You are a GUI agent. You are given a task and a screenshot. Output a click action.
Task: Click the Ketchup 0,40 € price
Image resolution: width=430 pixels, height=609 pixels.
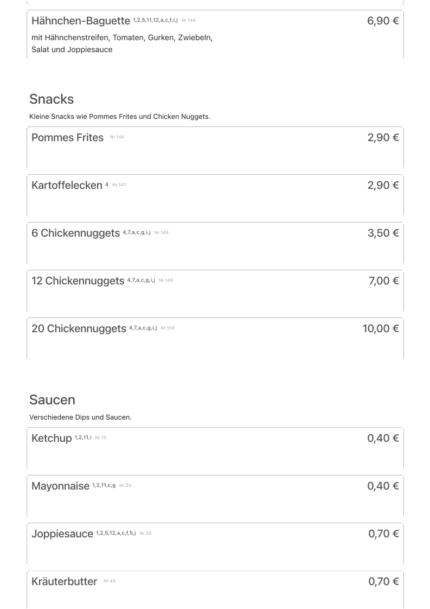tap(383, 439)
